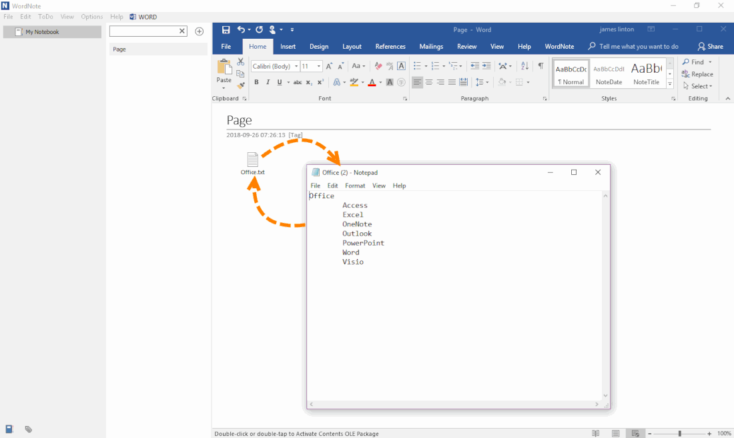Open the WordNote ribbon tab
The height and width of the screenshot is (438, 734).
(x=559, y=46)
